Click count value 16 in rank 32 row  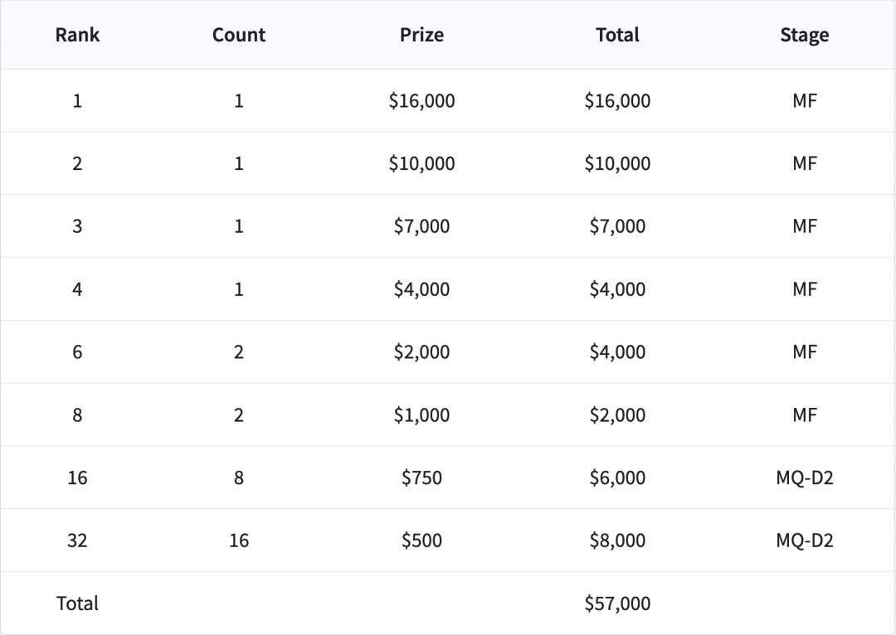(239, 540)
